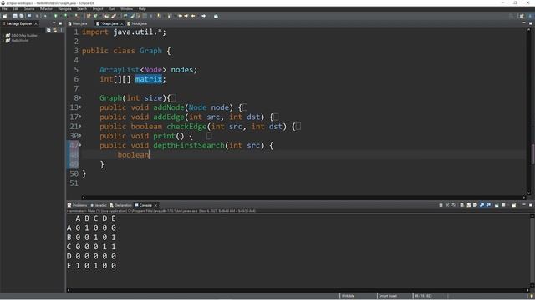Click the New wizard toolbar icon

coord(5,16)
